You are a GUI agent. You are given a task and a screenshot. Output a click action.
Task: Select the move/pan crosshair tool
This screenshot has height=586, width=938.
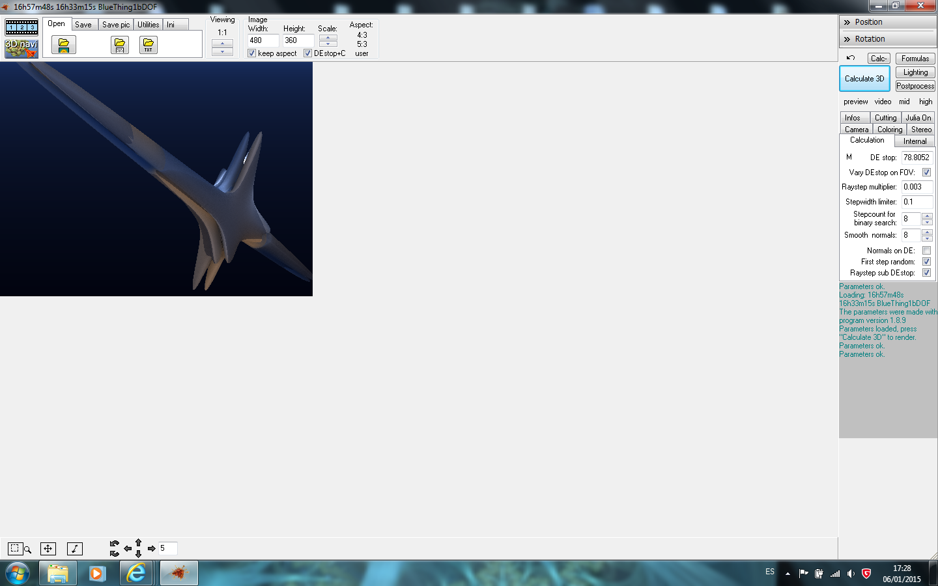pyautogui.click(x=48, y=549)
